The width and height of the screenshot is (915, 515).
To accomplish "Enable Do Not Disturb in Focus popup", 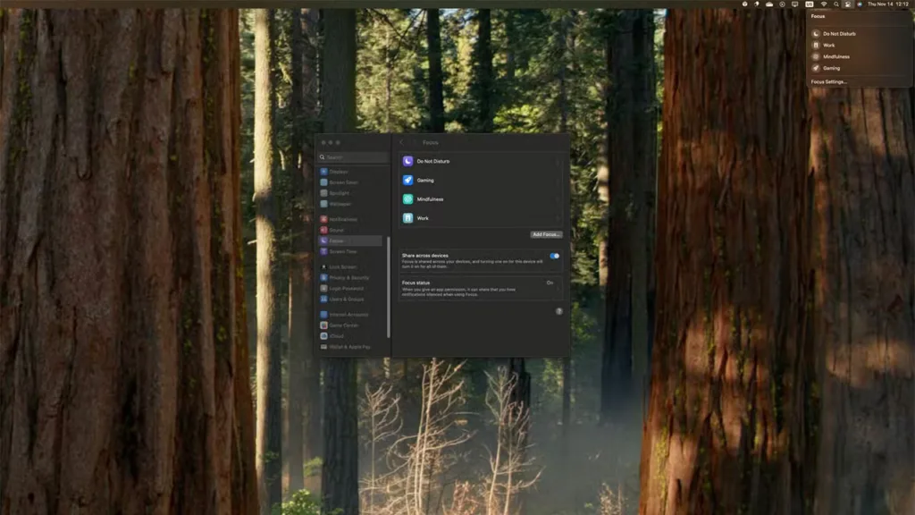I will [859, 34].
